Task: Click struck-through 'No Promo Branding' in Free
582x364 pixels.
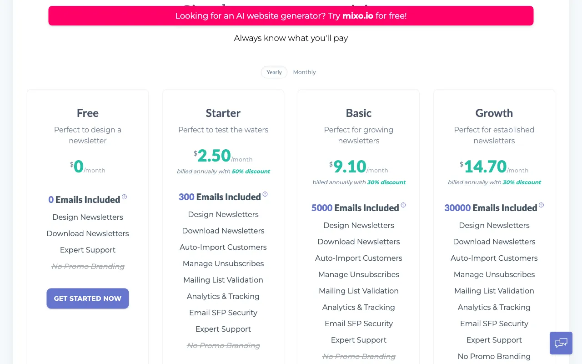Action: [88, 266]
